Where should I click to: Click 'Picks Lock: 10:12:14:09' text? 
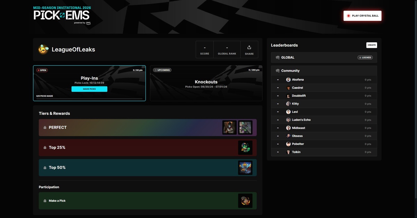[x=89, y=83]
